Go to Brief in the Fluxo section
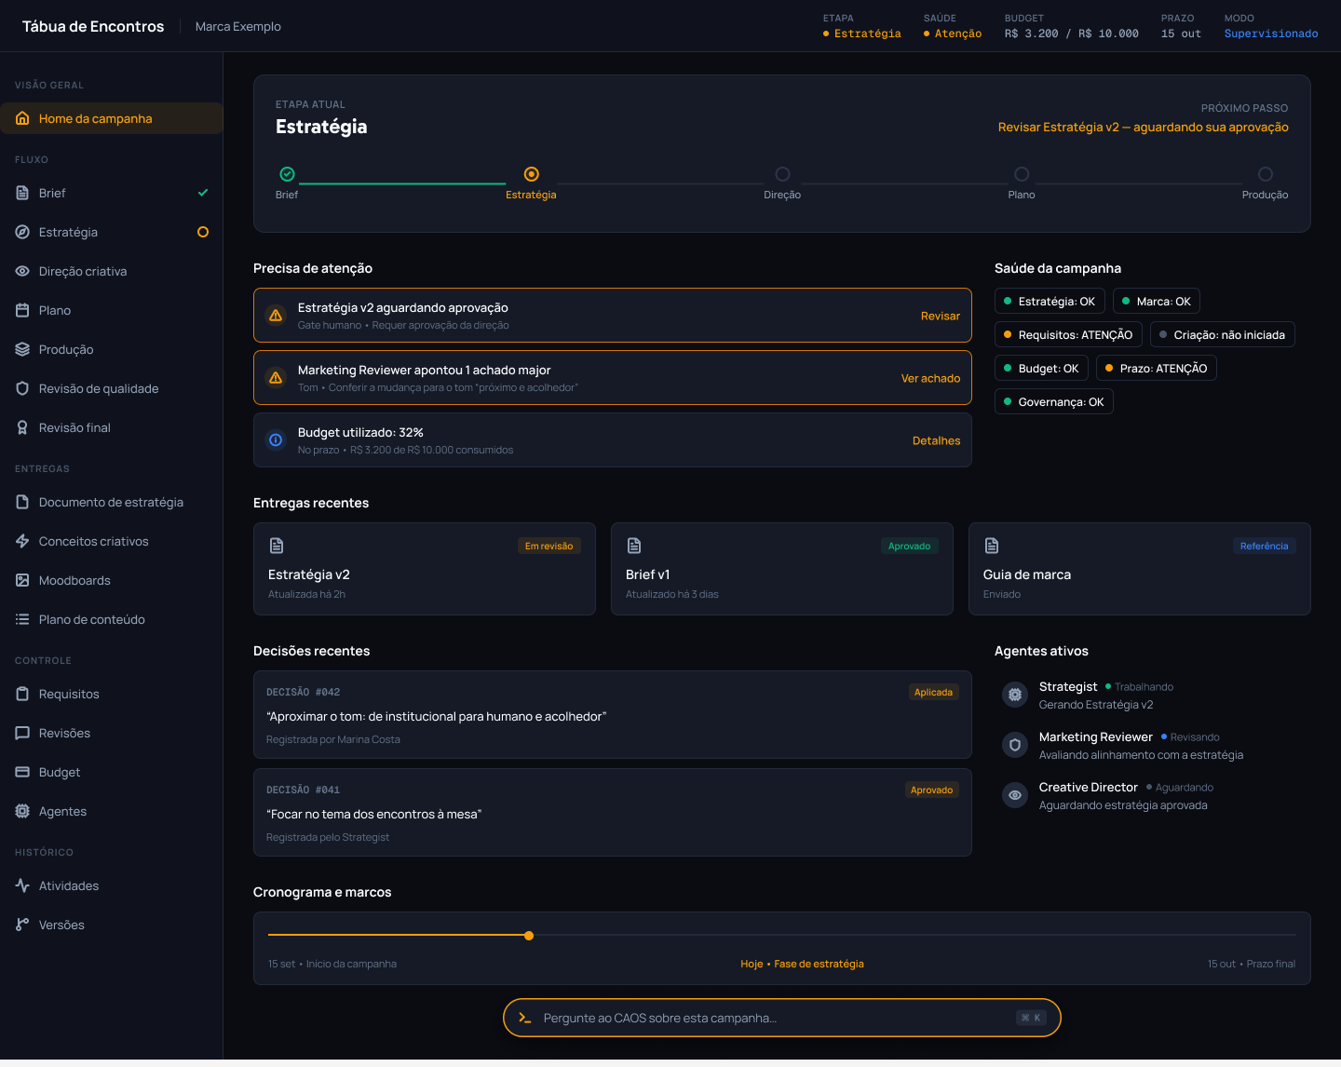1341x1067 pixels. pos(112,193)
